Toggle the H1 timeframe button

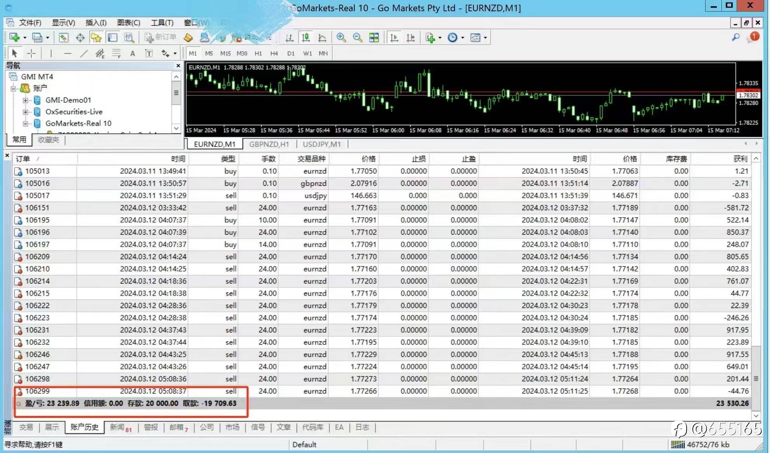point(258,54)
